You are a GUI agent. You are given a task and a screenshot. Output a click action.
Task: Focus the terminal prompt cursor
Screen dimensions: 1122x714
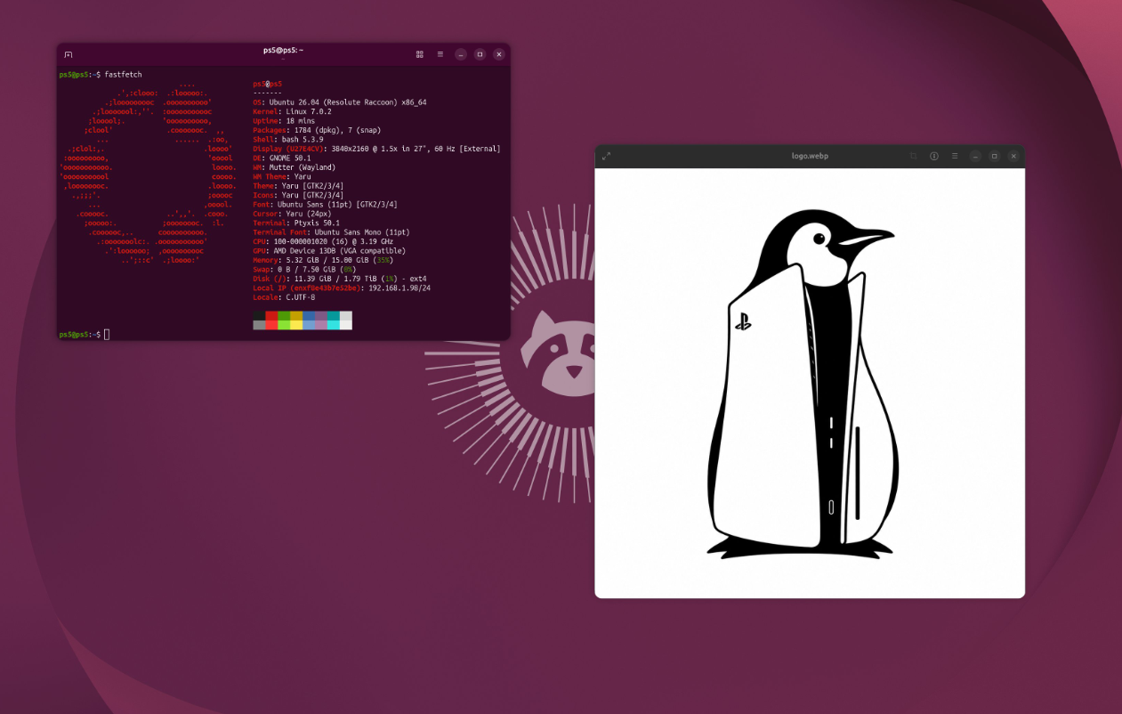[107, 334]
